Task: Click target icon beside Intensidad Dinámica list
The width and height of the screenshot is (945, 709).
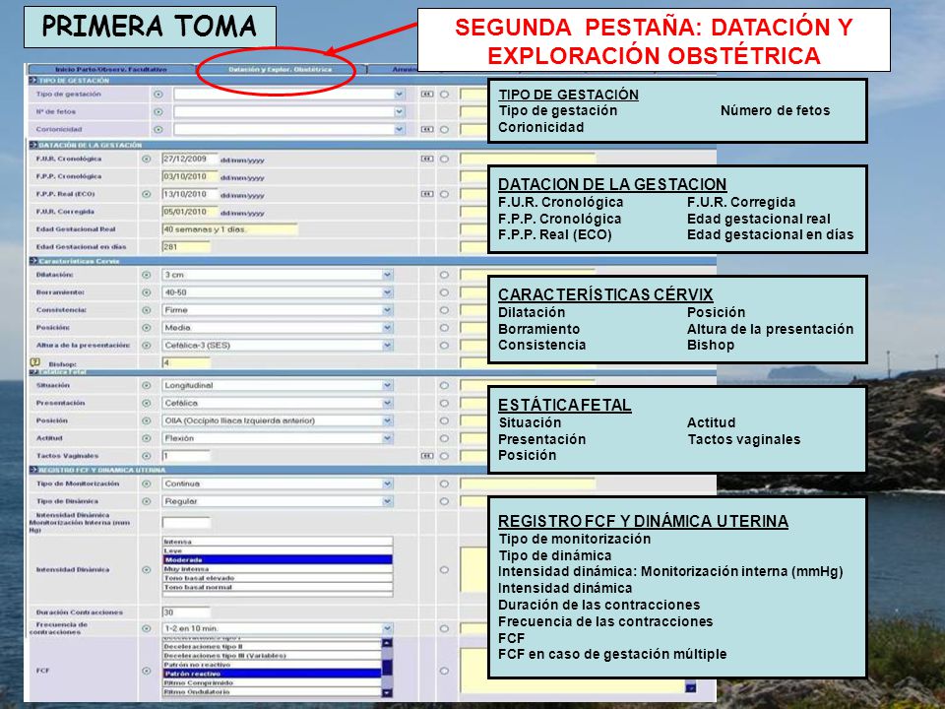Action: [x=146, y=570]
